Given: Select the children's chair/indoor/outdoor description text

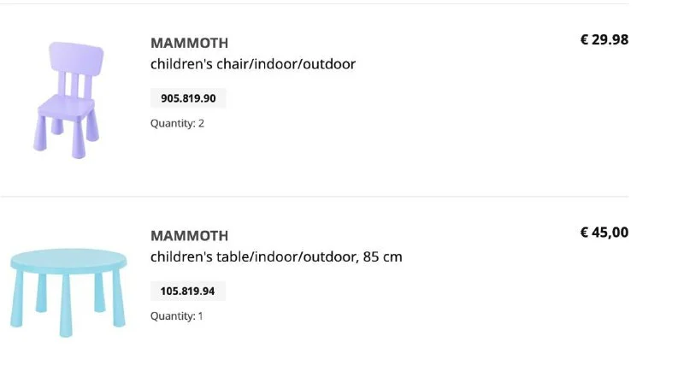Looking at the screenshot, I should click(x=253, y=64).
